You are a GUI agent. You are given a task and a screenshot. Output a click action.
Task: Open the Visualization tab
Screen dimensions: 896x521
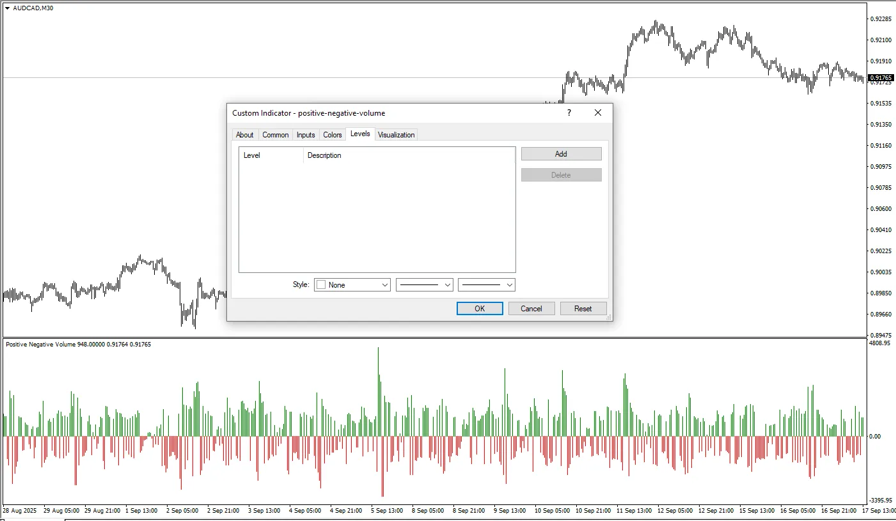397,135
